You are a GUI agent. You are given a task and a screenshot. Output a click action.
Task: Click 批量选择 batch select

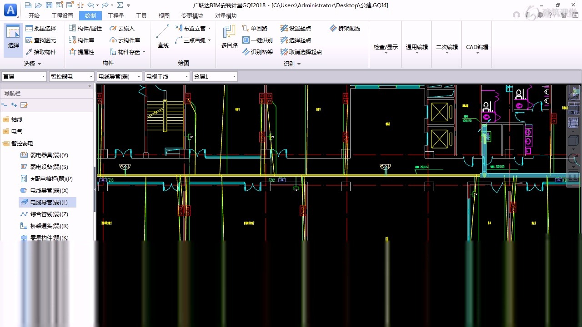pyautogui.click(x=41, y=28)
